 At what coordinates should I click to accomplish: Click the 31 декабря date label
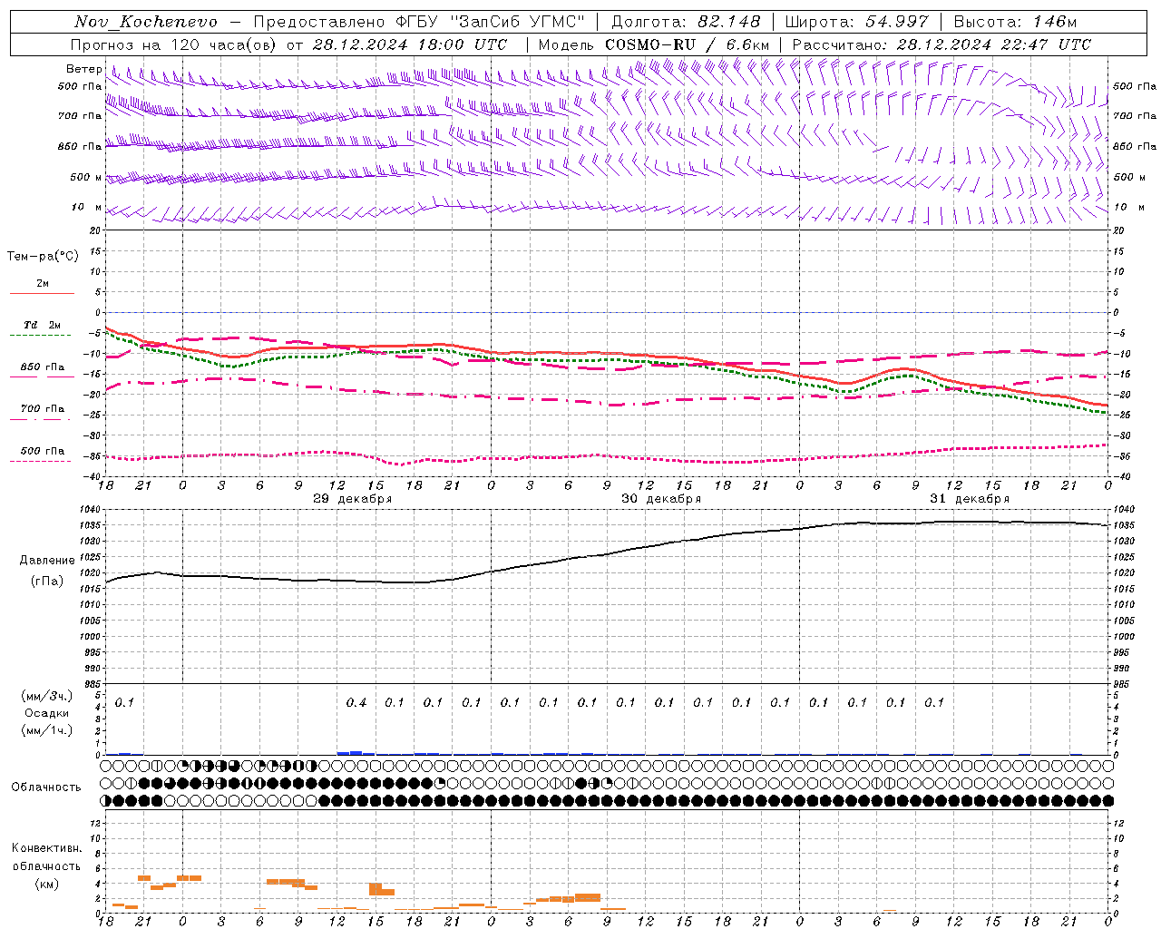pos(970,499)
